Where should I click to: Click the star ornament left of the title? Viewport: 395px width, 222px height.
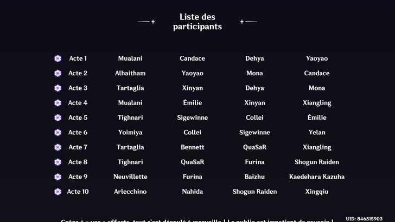coord(152,22)
